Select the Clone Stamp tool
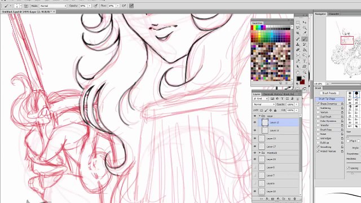The height and width of the screenshot is (203, 361). [298, 45]
